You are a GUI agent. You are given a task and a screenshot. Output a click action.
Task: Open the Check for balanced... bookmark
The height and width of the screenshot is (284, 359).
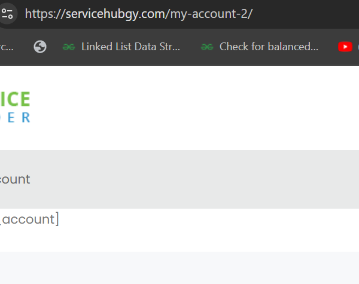tap(269, 47)
